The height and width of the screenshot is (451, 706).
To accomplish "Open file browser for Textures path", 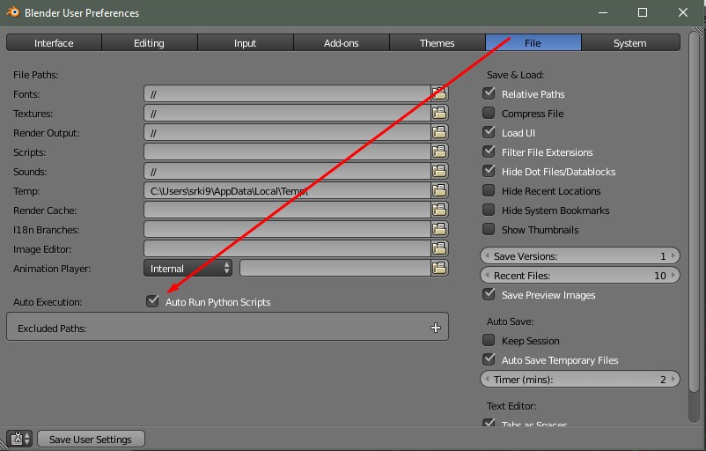I will pos(439,114).
